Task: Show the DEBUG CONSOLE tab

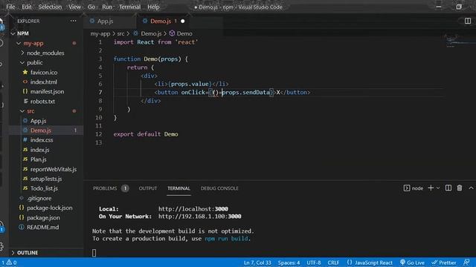Action: pos(219,188)
